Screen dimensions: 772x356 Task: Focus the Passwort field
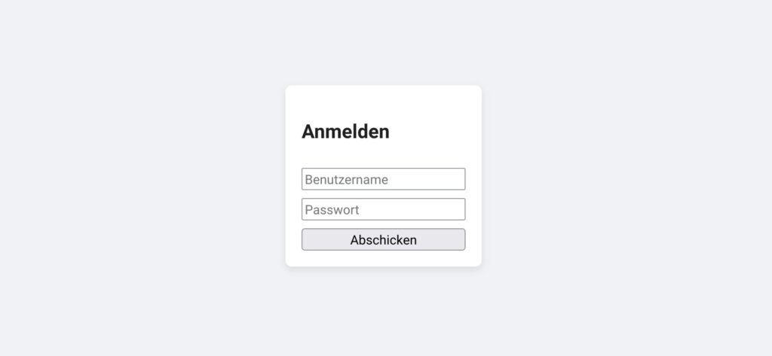[x=383, y=209]
